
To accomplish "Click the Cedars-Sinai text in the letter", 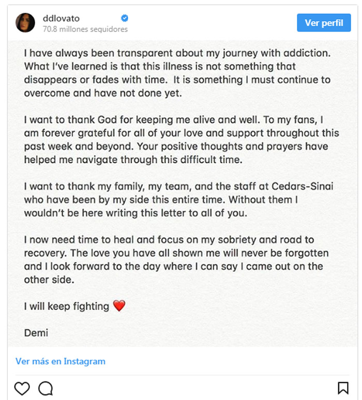I will [303, 186].
